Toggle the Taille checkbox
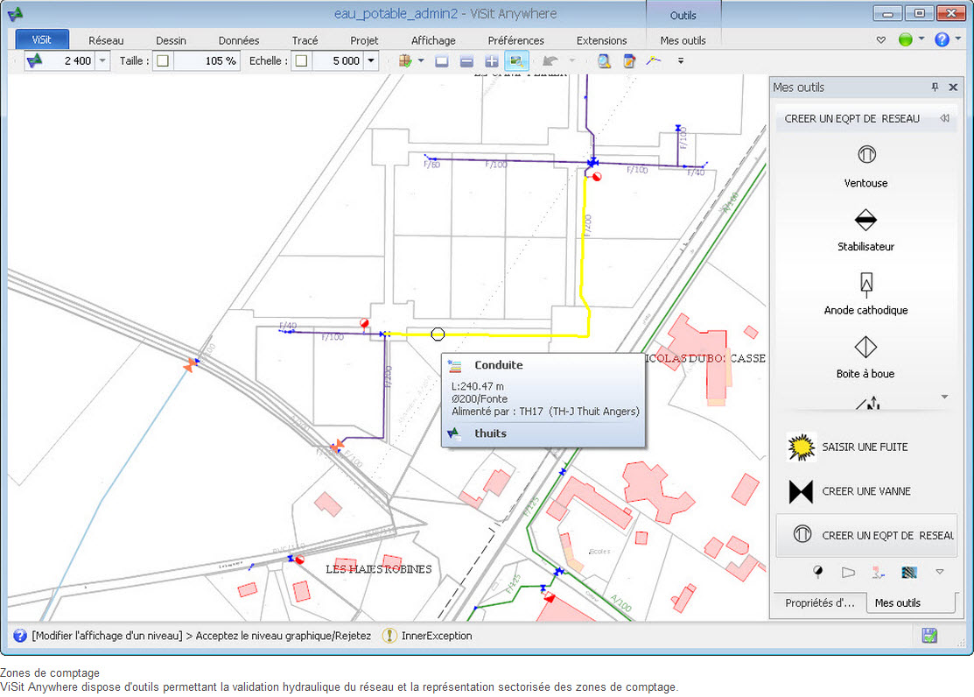The height and width of the screenshot is (697, 974). (163, 61)
